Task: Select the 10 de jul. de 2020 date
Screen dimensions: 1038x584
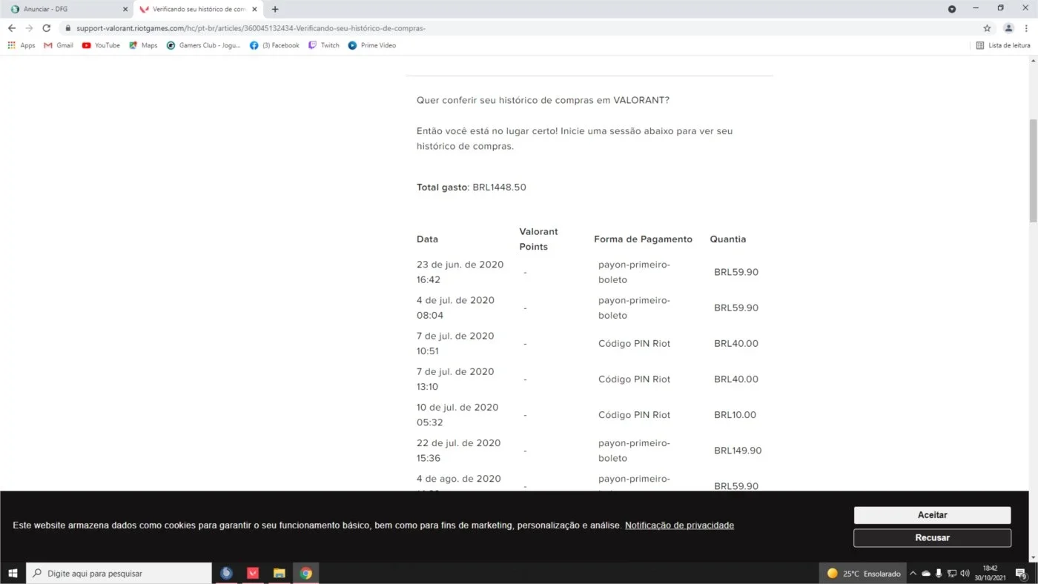Action: pyautogui.click(x=457, y=414)
